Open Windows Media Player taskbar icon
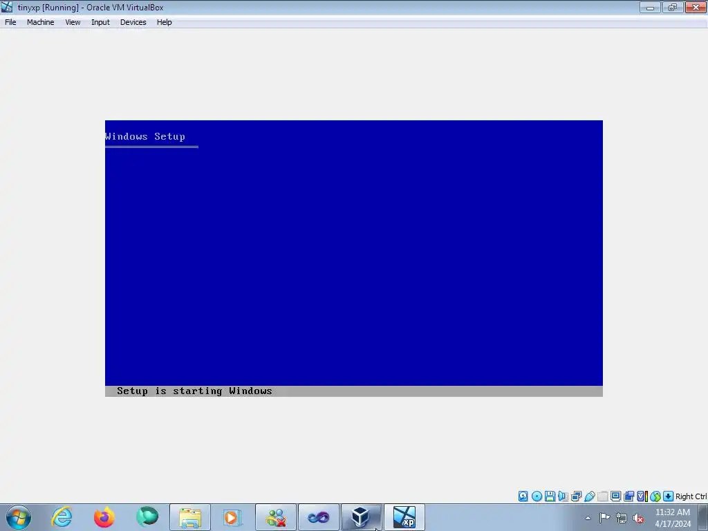Screen dimensions: 708x531 tap(232, 517)
